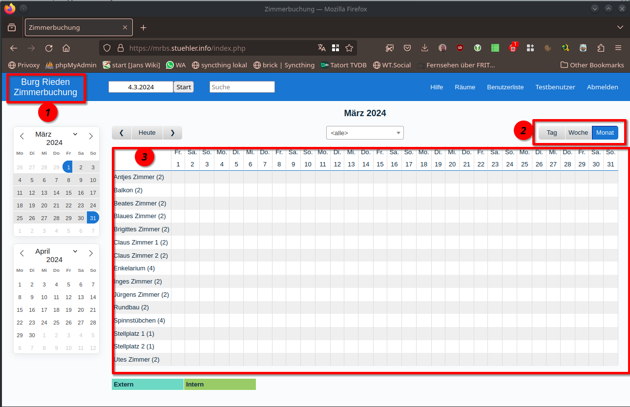The image size is (630, 407).
Task: Open the <alle> area dropdown
Action: click(x=365, y=133)
